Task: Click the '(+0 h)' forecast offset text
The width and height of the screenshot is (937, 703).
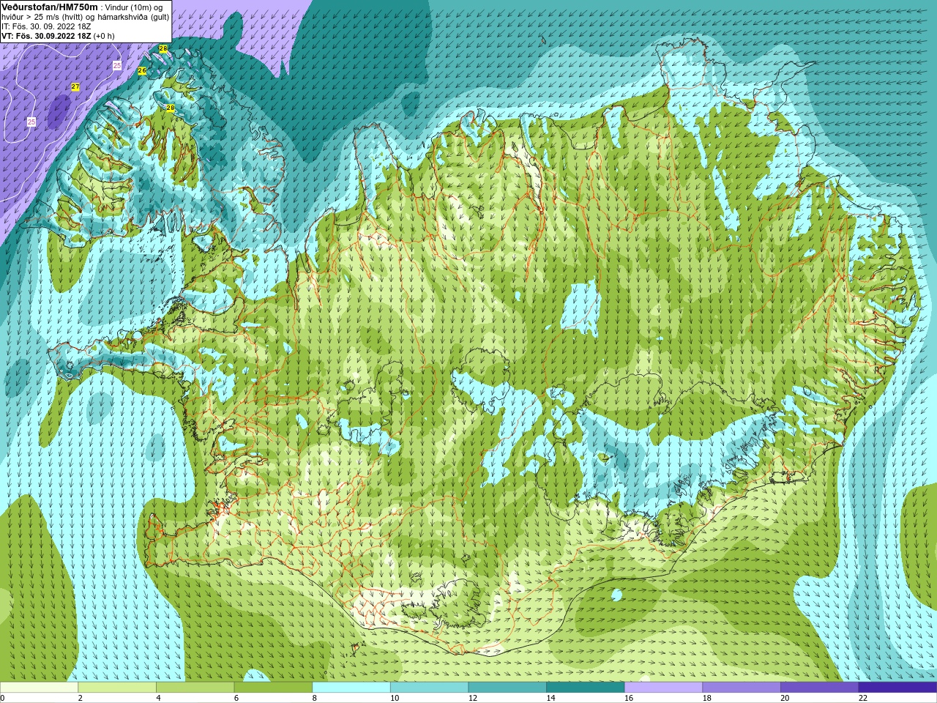Action: click(104, 36)
